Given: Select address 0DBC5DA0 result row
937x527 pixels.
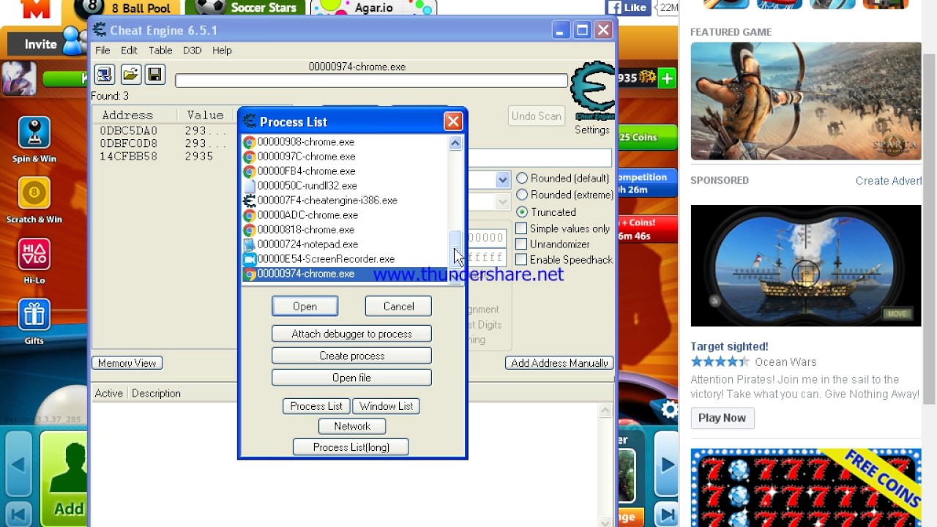Looking at the screenshot, I should [x=163, y=131].
